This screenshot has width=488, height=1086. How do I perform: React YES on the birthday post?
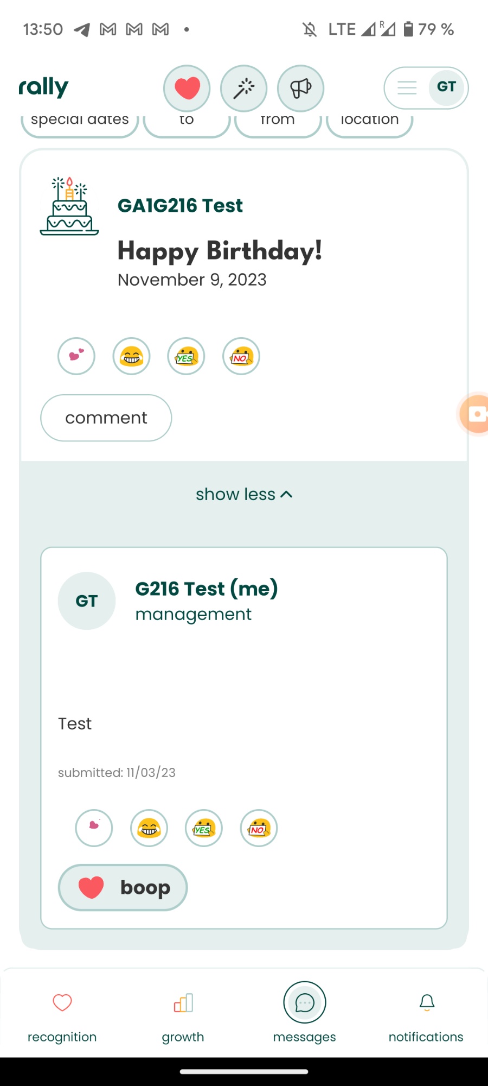pos(187,356)
